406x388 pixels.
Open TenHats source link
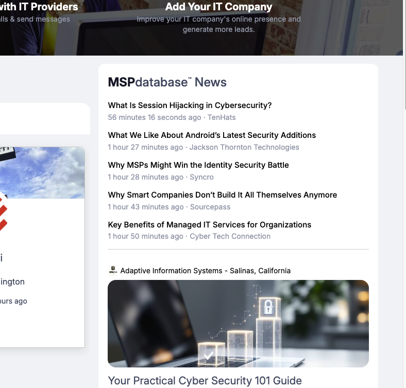coord(222,117)
